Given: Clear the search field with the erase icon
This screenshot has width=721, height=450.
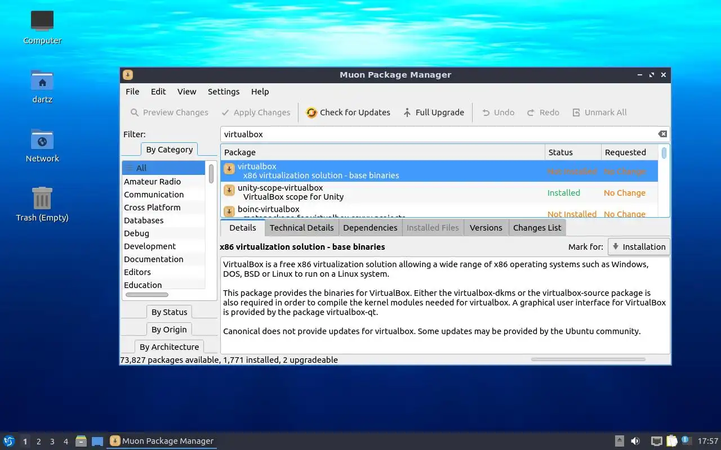Looking at the screenshot, I should pos(662,134).
